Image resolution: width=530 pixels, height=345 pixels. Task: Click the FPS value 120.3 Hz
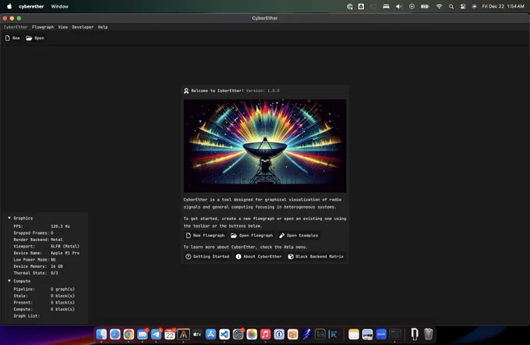click(60, 226)
